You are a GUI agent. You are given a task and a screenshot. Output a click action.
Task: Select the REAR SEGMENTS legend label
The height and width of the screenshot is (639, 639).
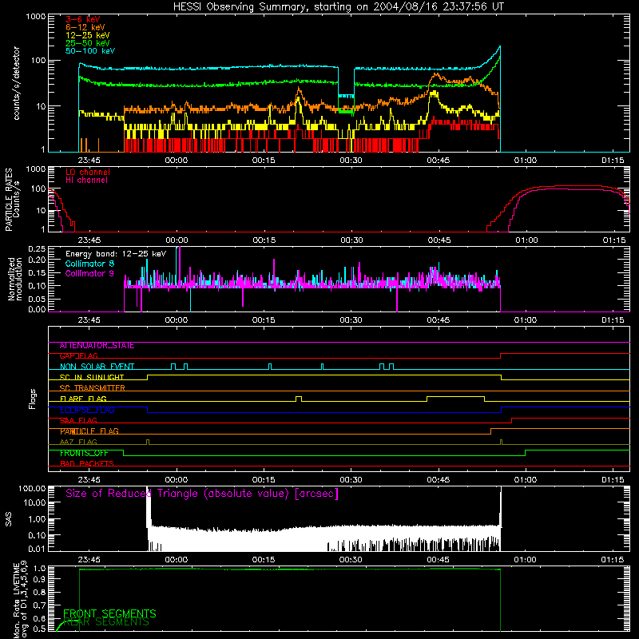pos(107,622)
